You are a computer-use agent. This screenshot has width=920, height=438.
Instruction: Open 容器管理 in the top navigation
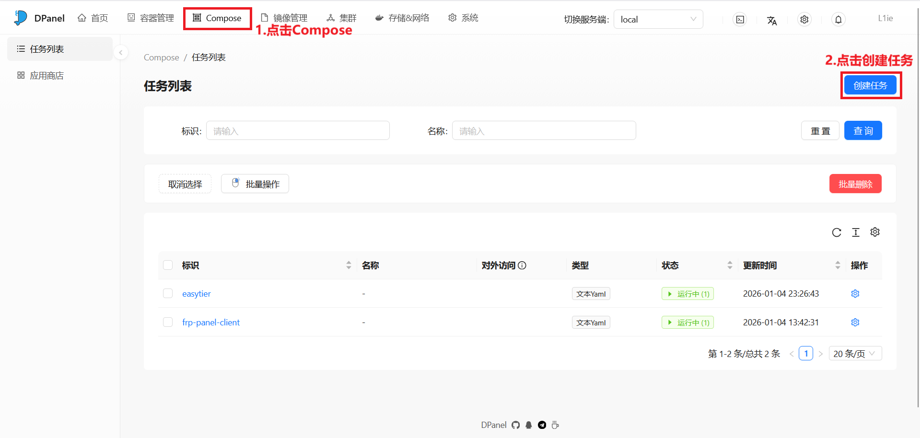tap(151, 18)
